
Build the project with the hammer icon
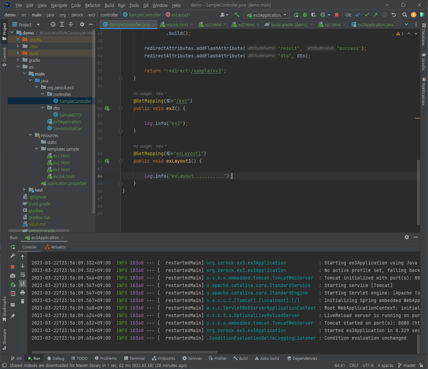click(237, 15)
